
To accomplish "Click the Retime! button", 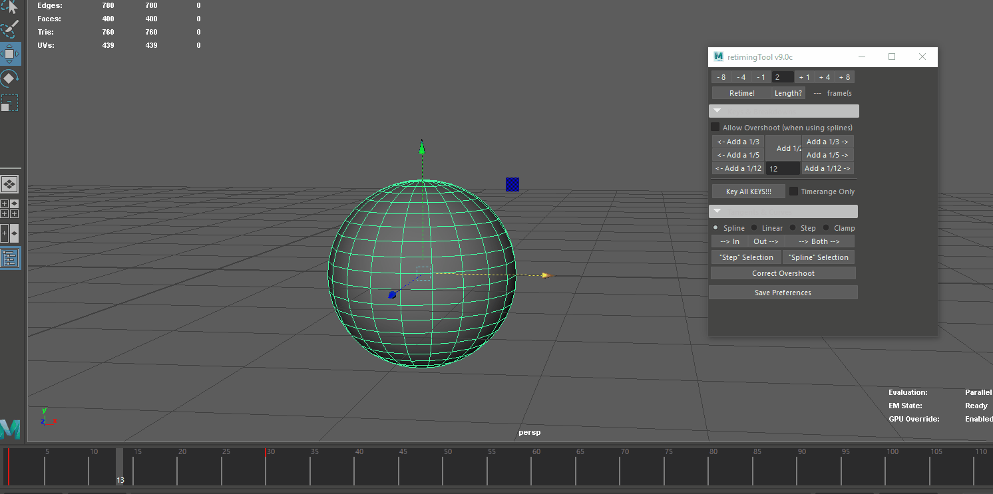I will pos(742,93).
